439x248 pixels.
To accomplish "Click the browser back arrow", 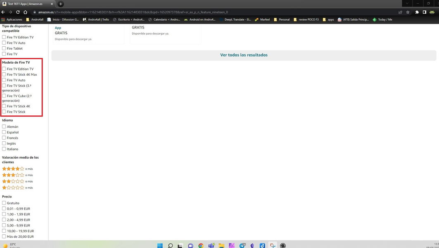I will click(x=4, y=12).
